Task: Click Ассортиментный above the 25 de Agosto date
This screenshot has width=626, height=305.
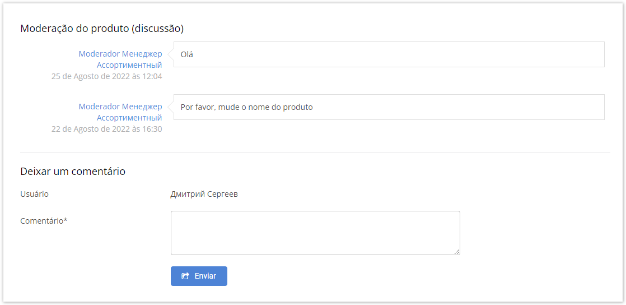Action: [129, 65]
